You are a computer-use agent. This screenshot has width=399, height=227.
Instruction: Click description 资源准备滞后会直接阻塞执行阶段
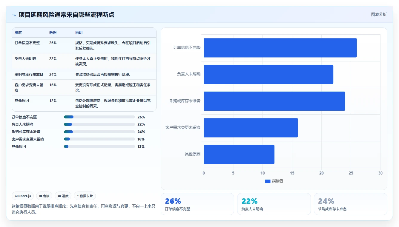click(x=103, y=75)
